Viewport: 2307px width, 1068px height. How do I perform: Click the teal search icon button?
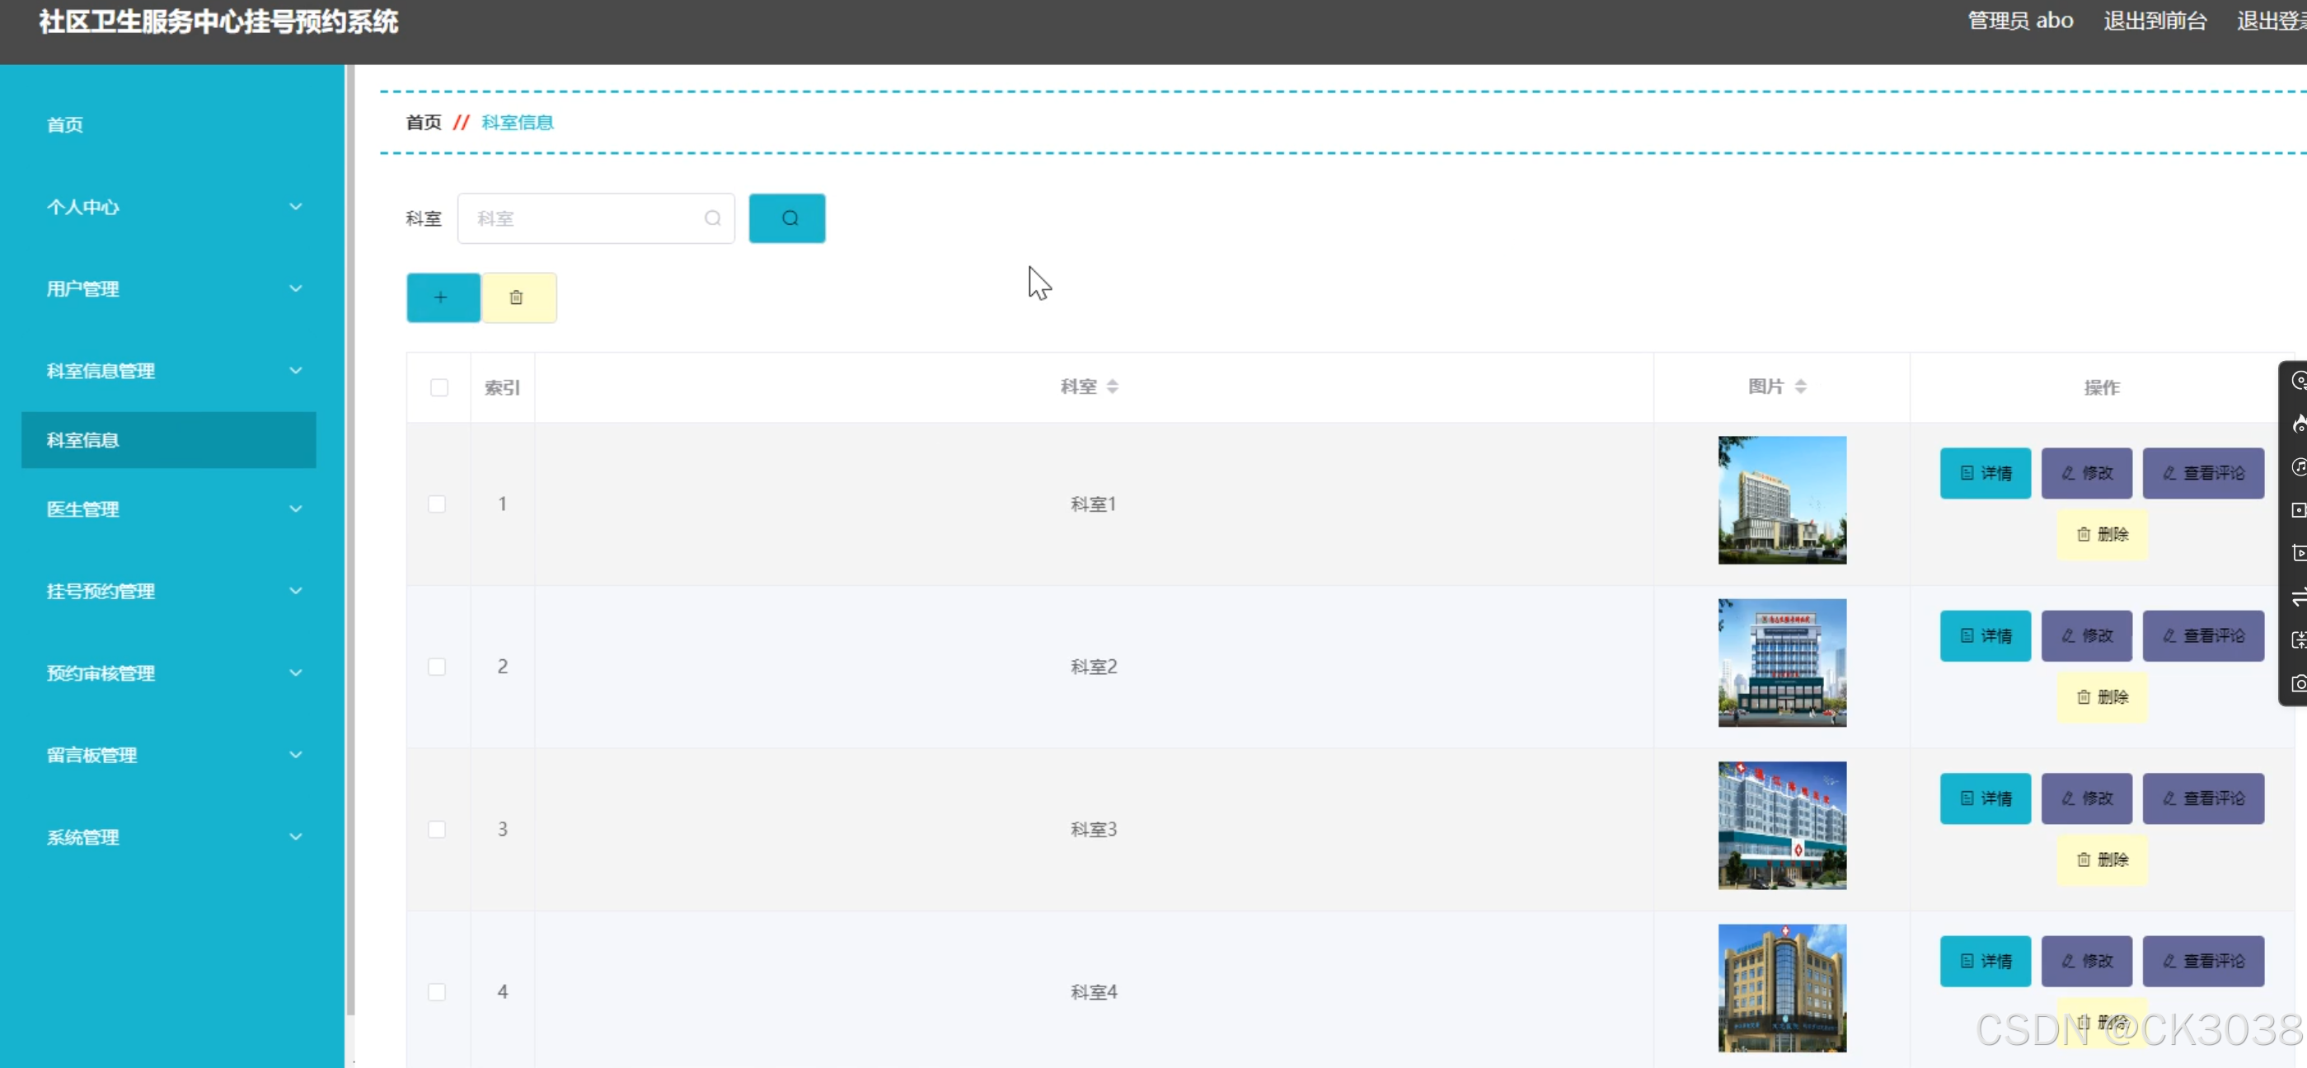tap(786, 218)
